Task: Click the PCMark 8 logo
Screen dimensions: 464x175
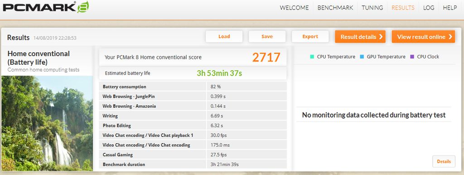Action: pyautogui.click(x=46, y=7)
